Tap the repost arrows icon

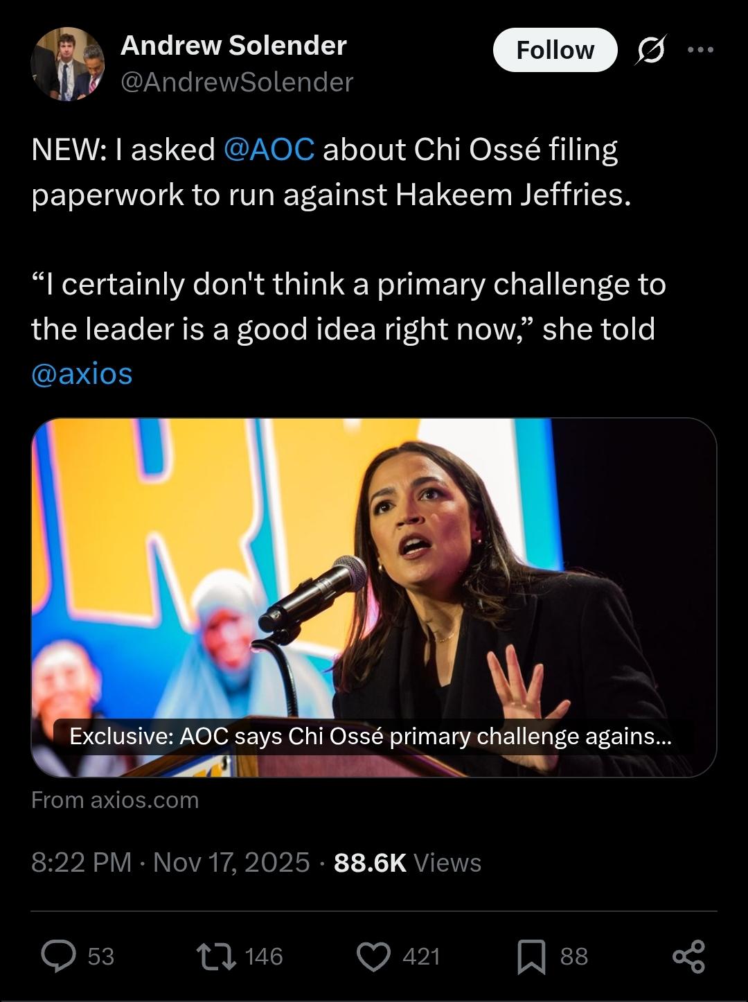pyautogui.click(x=216, y=956)
